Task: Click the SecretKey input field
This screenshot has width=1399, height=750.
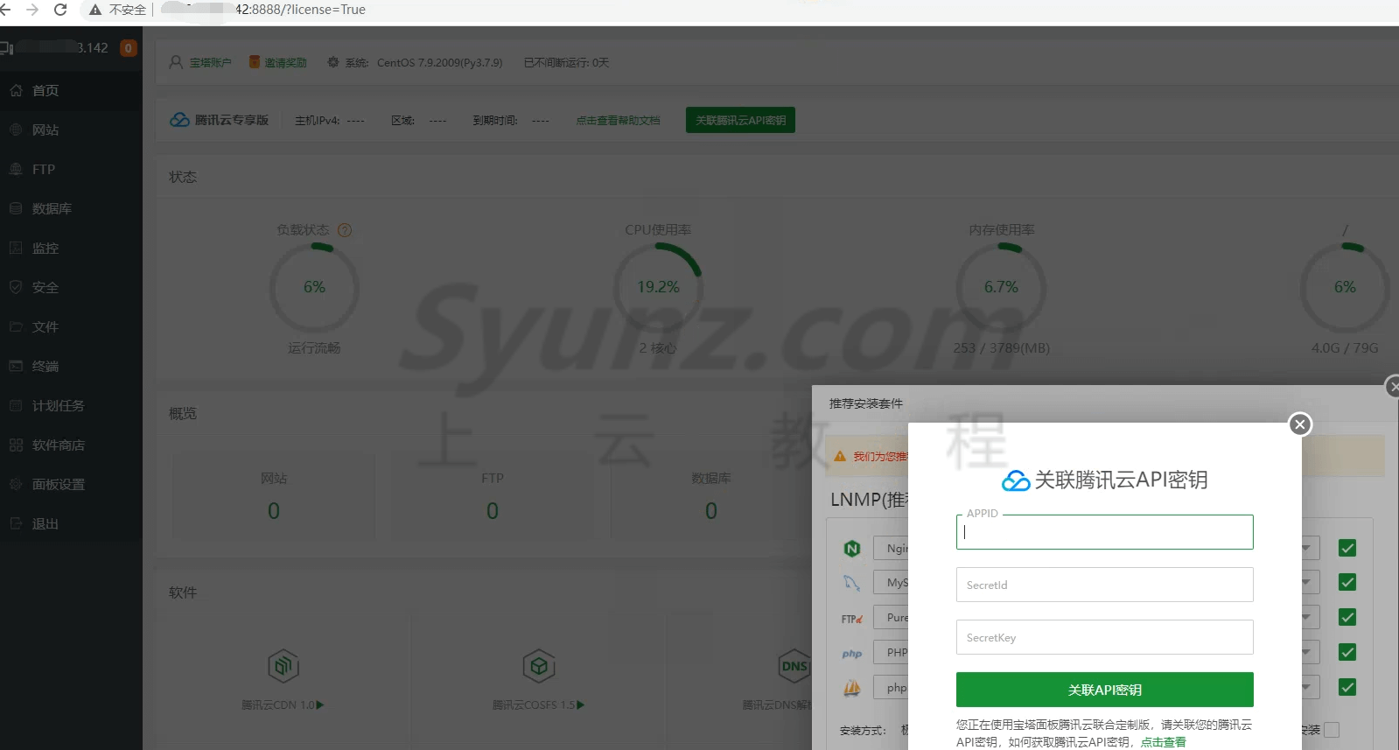Action: coord(1104,637)
